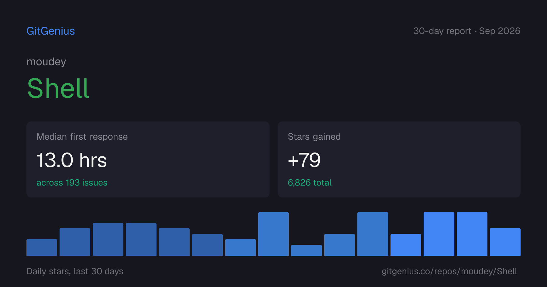Click the first bar in the stars chart
Viewport: 547px width, 287px height.
42,247
